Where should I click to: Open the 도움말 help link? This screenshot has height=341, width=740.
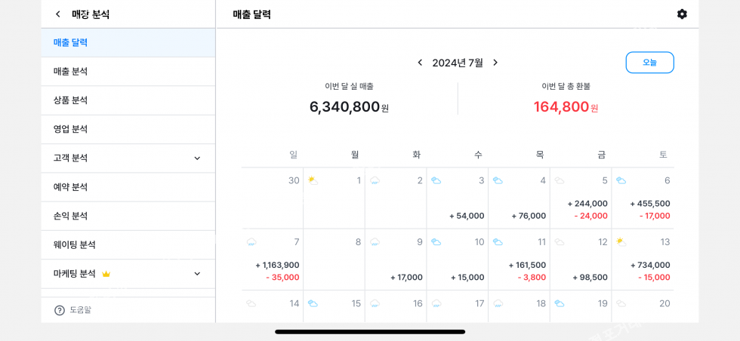click(81, 310)
